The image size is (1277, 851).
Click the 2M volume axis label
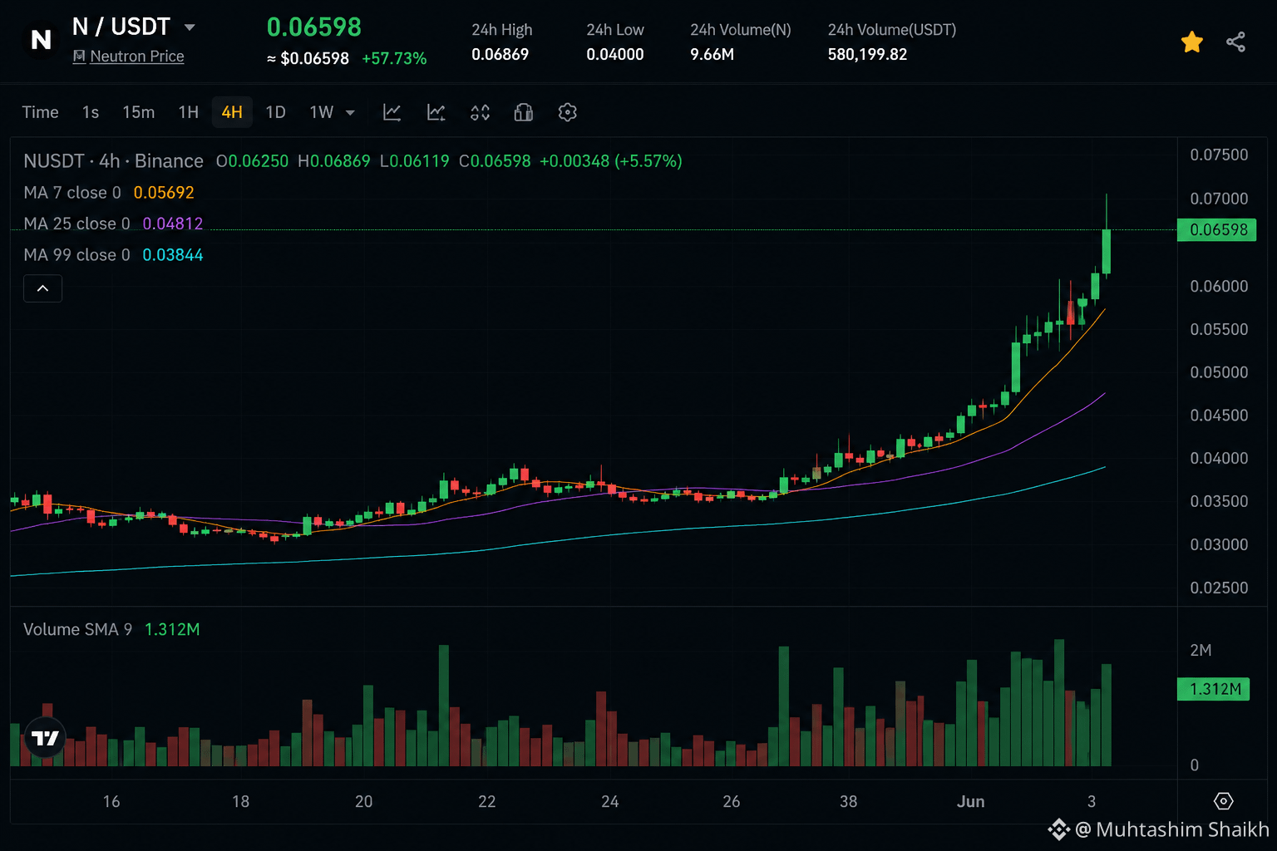tap(1201, 651)
